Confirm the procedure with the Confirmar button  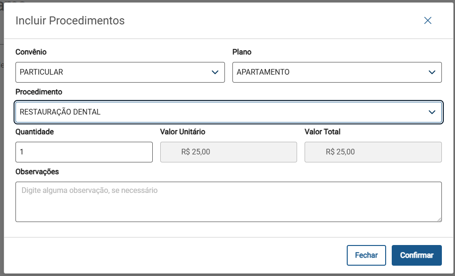click(x=417, y=255)
